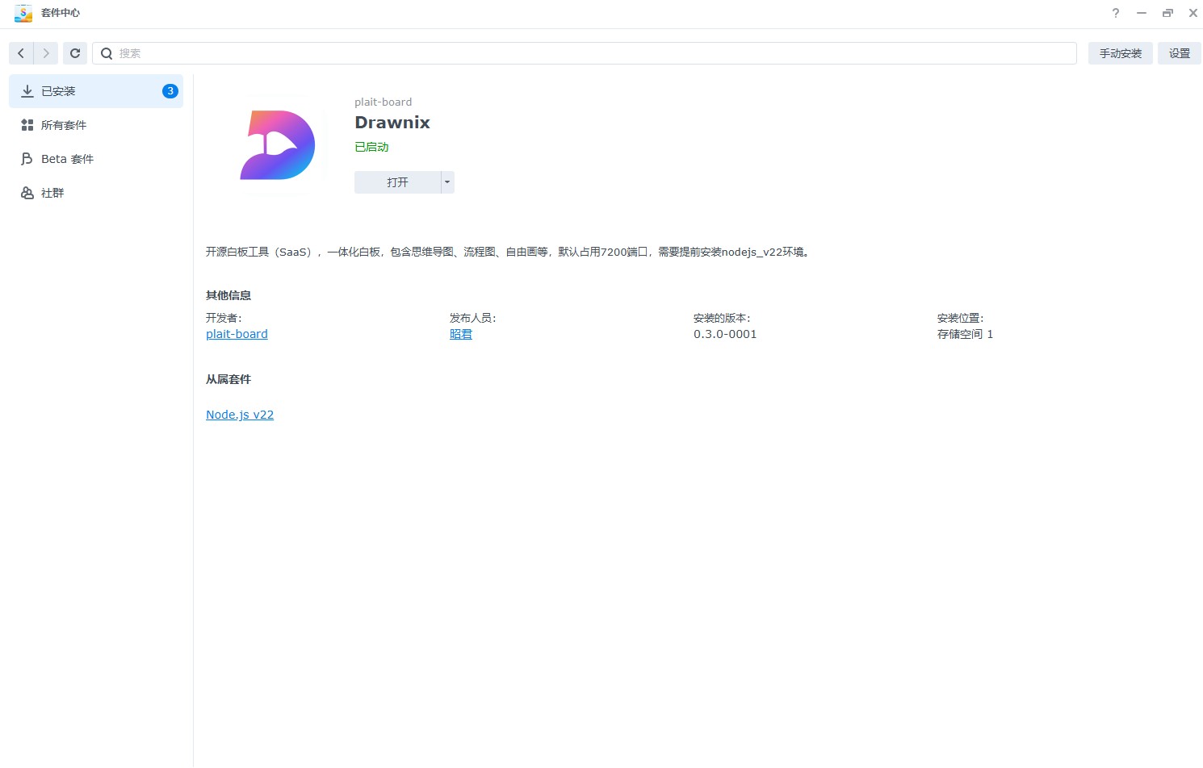Open 设置 settings button
This screenshot has width=1203, height=768.
pos(1179,53)
